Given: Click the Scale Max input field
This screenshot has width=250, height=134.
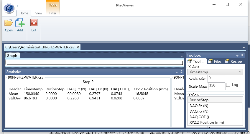Looking at the screenshot, I should [x=216, y=86].
